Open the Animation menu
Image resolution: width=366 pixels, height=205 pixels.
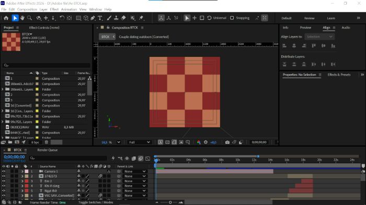[69, 9]
